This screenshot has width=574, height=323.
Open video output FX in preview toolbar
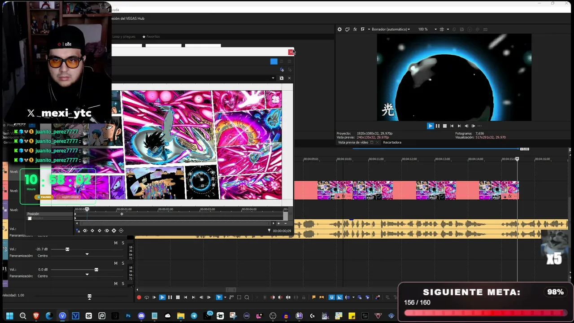click(355, 29)
